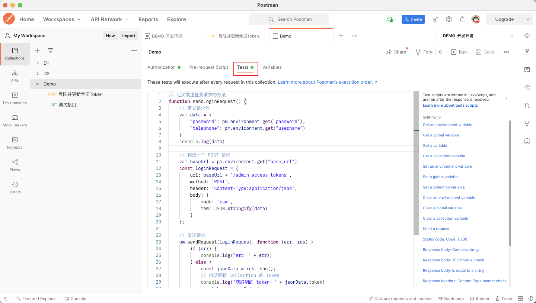The width and height of the screenshot is (536, 303).
Task: Click the plus icon to create collection
Action: (37, 51)
